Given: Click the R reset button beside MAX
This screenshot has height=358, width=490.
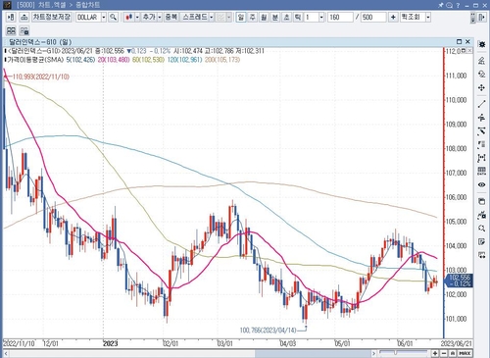Looking at the screenshot, I should tap(452, 353).
